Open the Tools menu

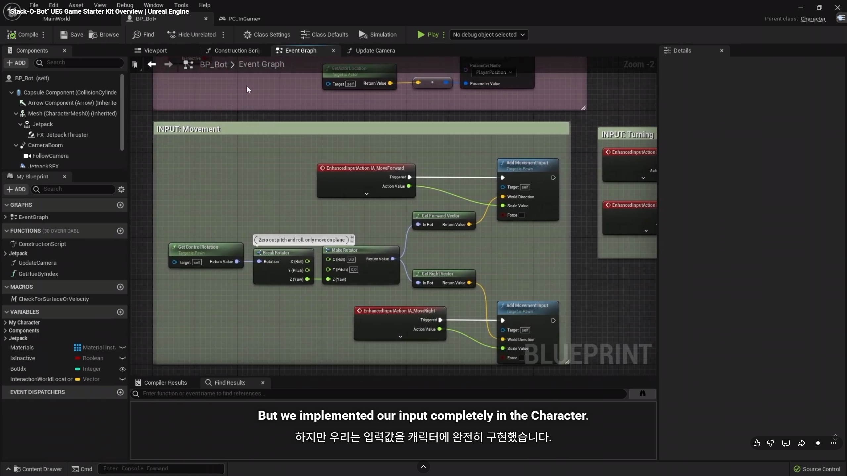point(181,5)
